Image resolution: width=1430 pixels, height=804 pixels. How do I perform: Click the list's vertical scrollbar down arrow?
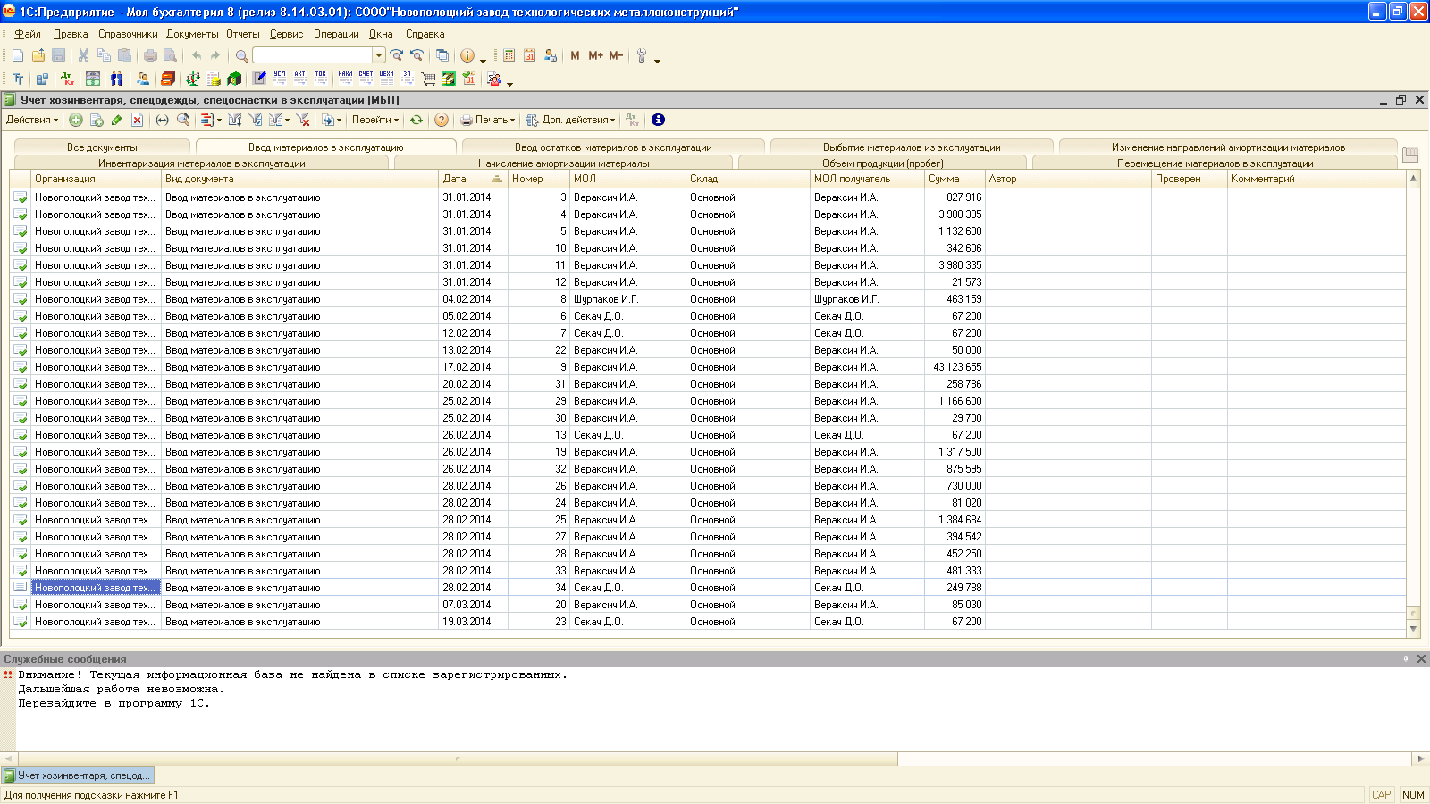coord(1413,629)
